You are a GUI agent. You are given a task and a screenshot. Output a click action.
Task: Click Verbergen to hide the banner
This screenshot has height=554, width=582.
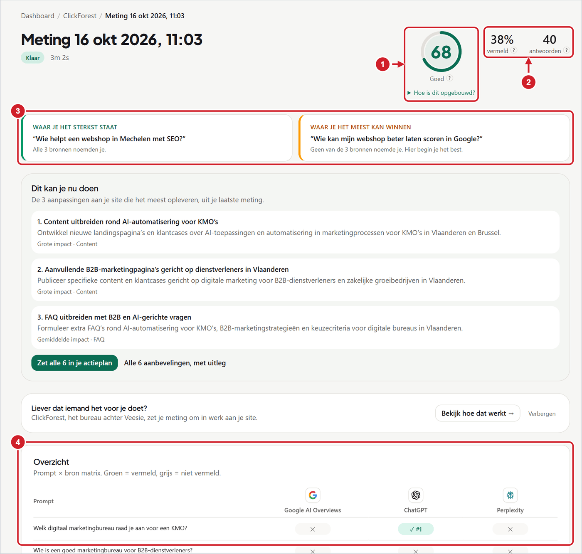pos(542,414)
